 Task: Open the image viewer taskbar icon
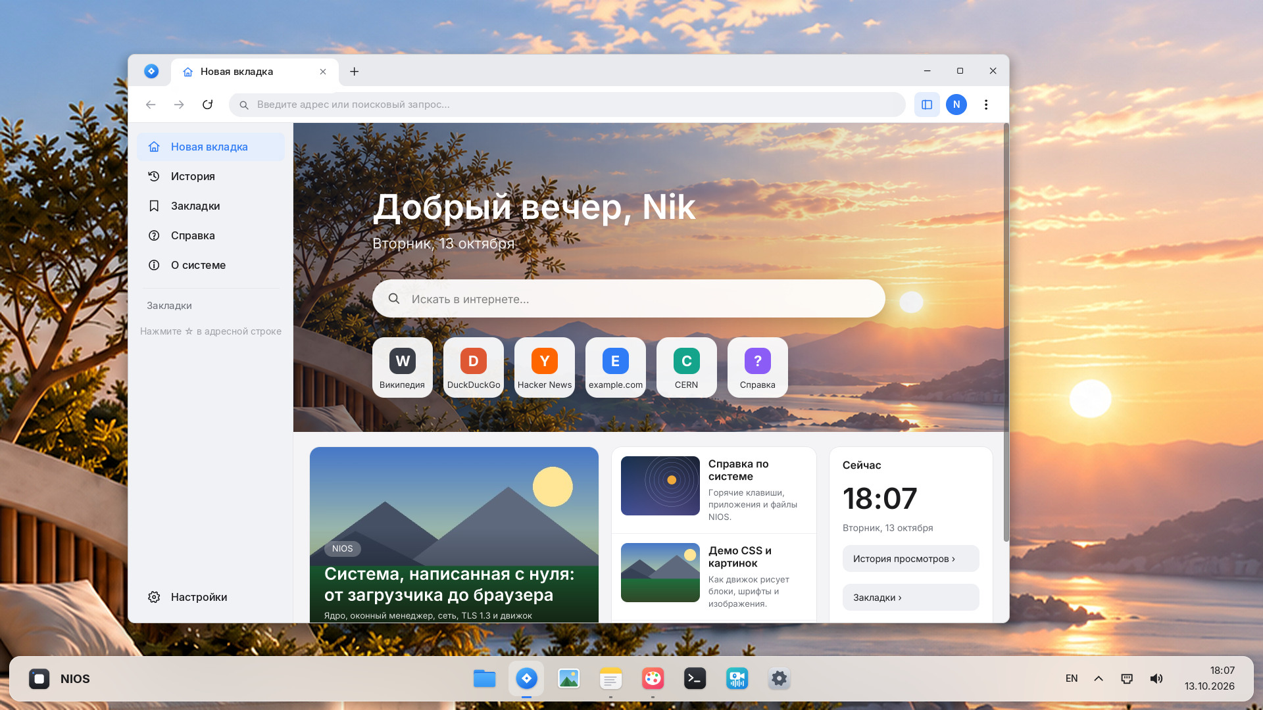click(x=569, y=678)
